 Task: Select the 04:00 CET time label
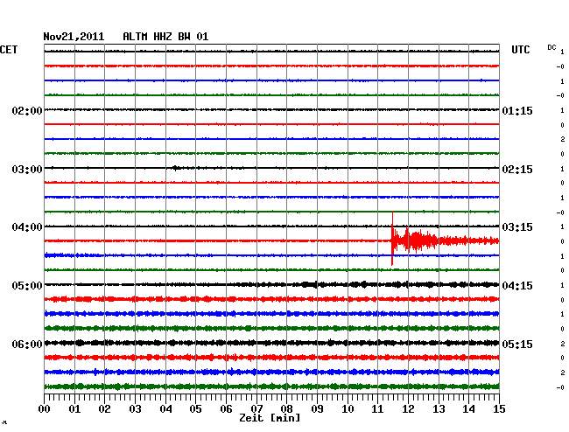(27, 227)
